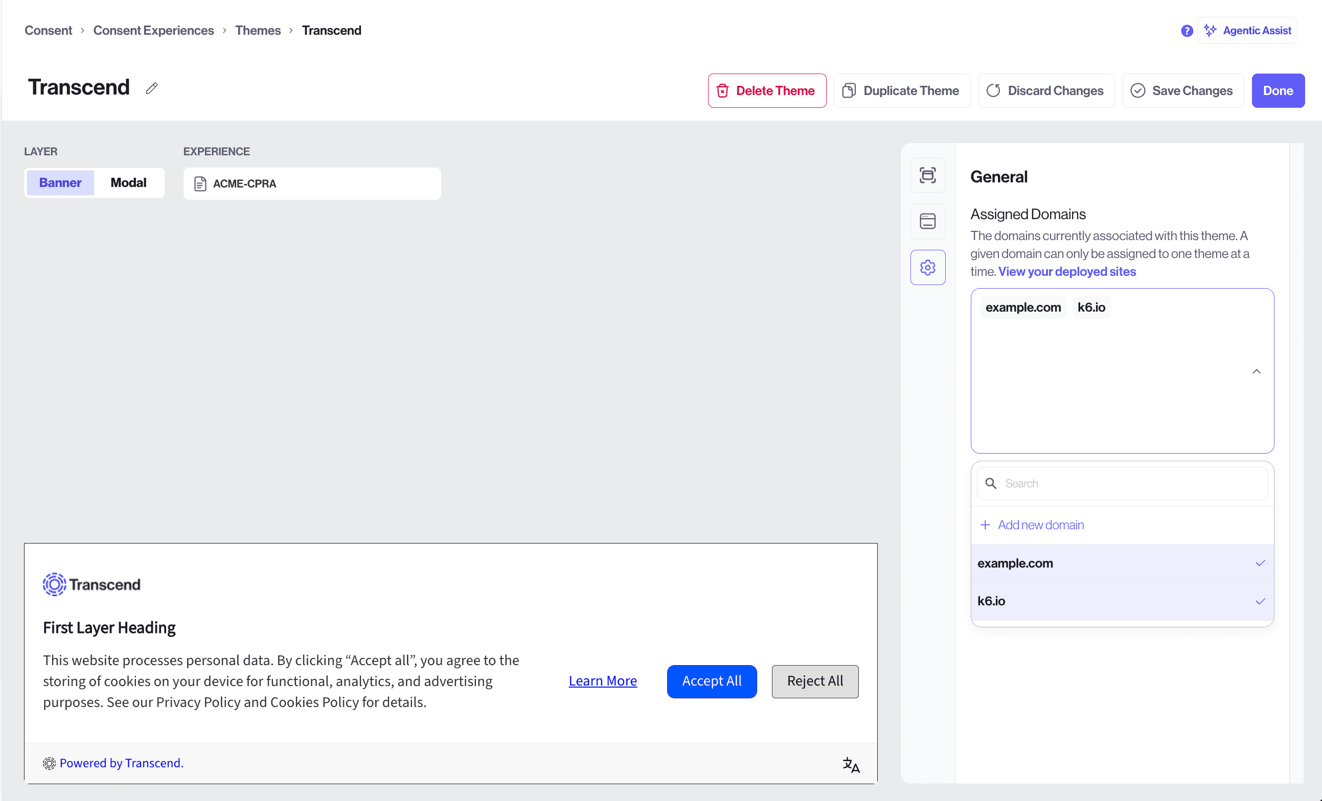Screen dimensions: 1322x801
Task: Click the Duplicate Theme button
Action: [x=902, y=90]
